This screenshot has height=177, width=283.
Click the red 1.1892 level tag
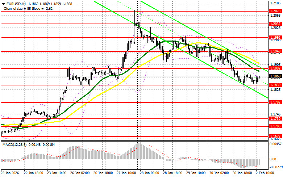275,68
